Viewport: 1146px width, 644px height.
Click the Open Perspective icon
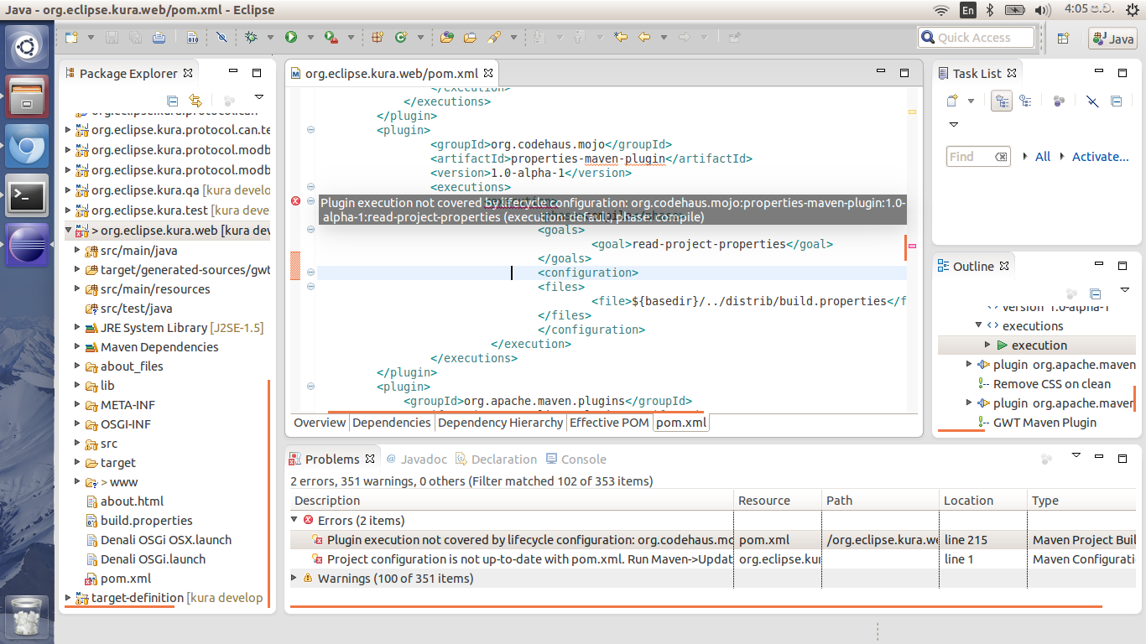point(1063,39)
